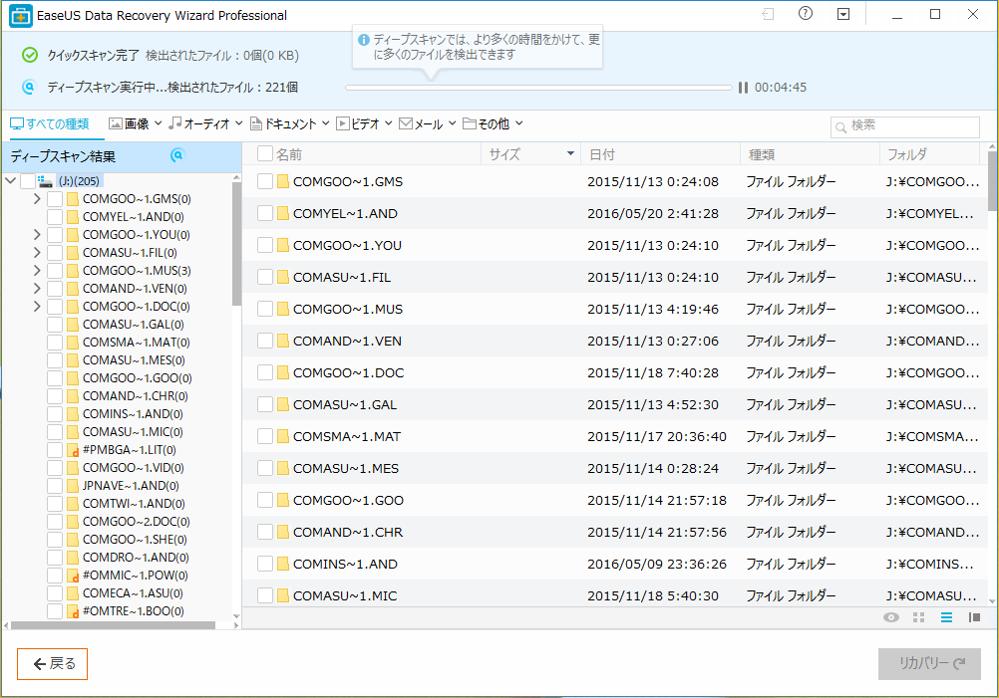Click the preview eye icon
The width and height of the screenshot is (999, 698).
pos(890,617)
